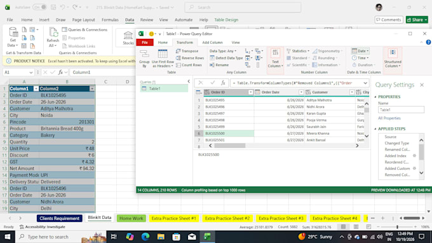
Task: Click Reverse Rows in Power Query
Action: click(x=190, y=58)
